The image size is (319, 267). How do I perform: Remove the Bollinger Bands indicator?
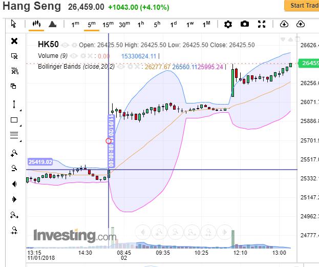coord(138,67)
